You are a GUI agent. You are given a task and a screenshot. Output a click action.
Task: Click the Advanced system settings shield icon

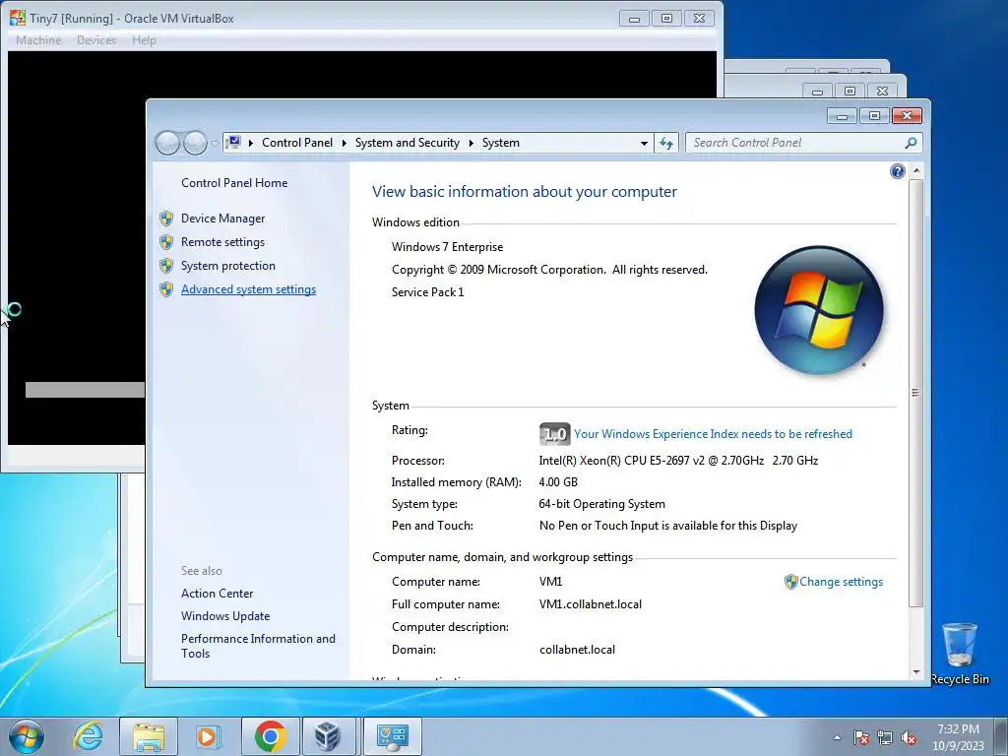pos(166,289)
